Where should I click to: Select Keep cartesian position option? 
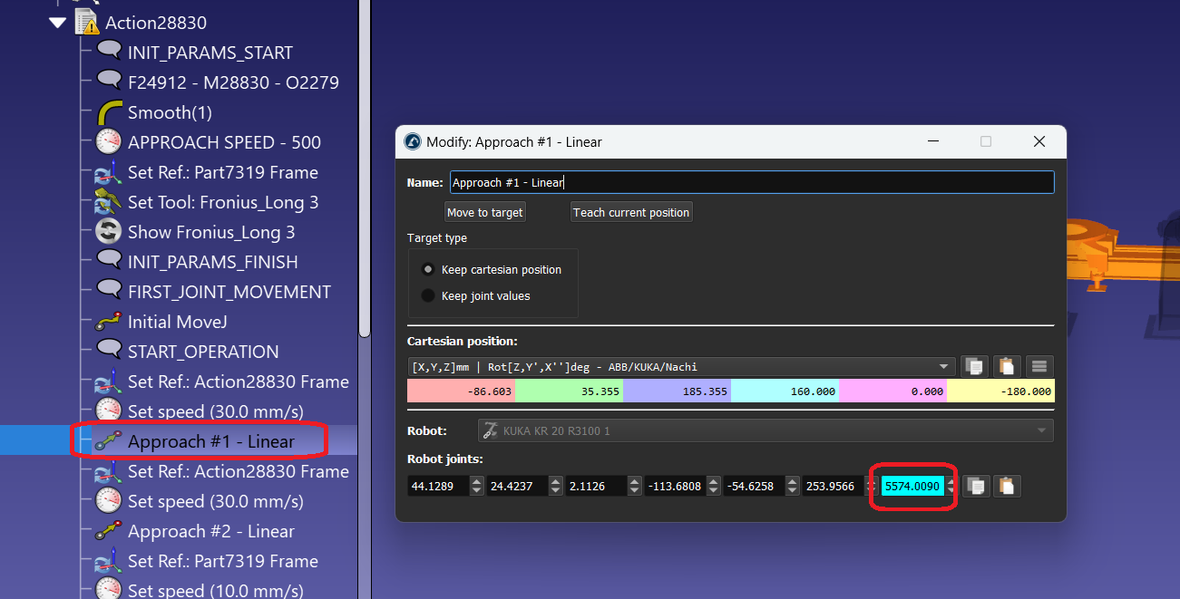coord(428,269)
